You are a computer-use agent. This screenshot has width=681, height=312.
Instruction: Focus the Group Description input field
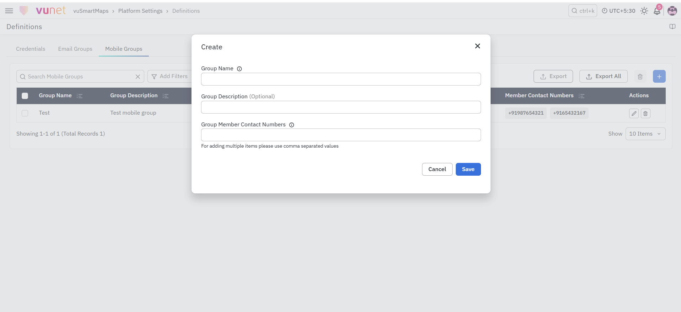(x=341, y=107)
